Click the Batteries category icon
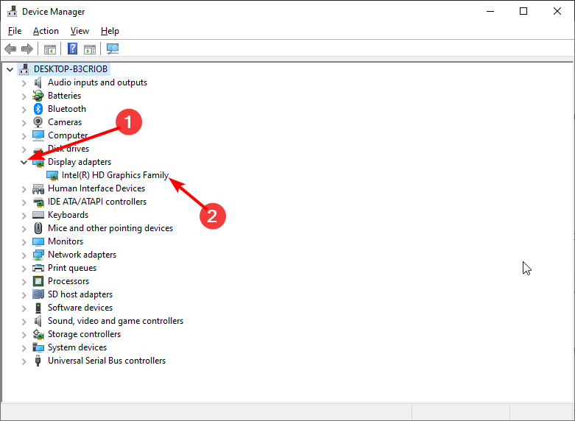This screenshot has height=421, width=575. pyautogui.click(x=38, y=96)
